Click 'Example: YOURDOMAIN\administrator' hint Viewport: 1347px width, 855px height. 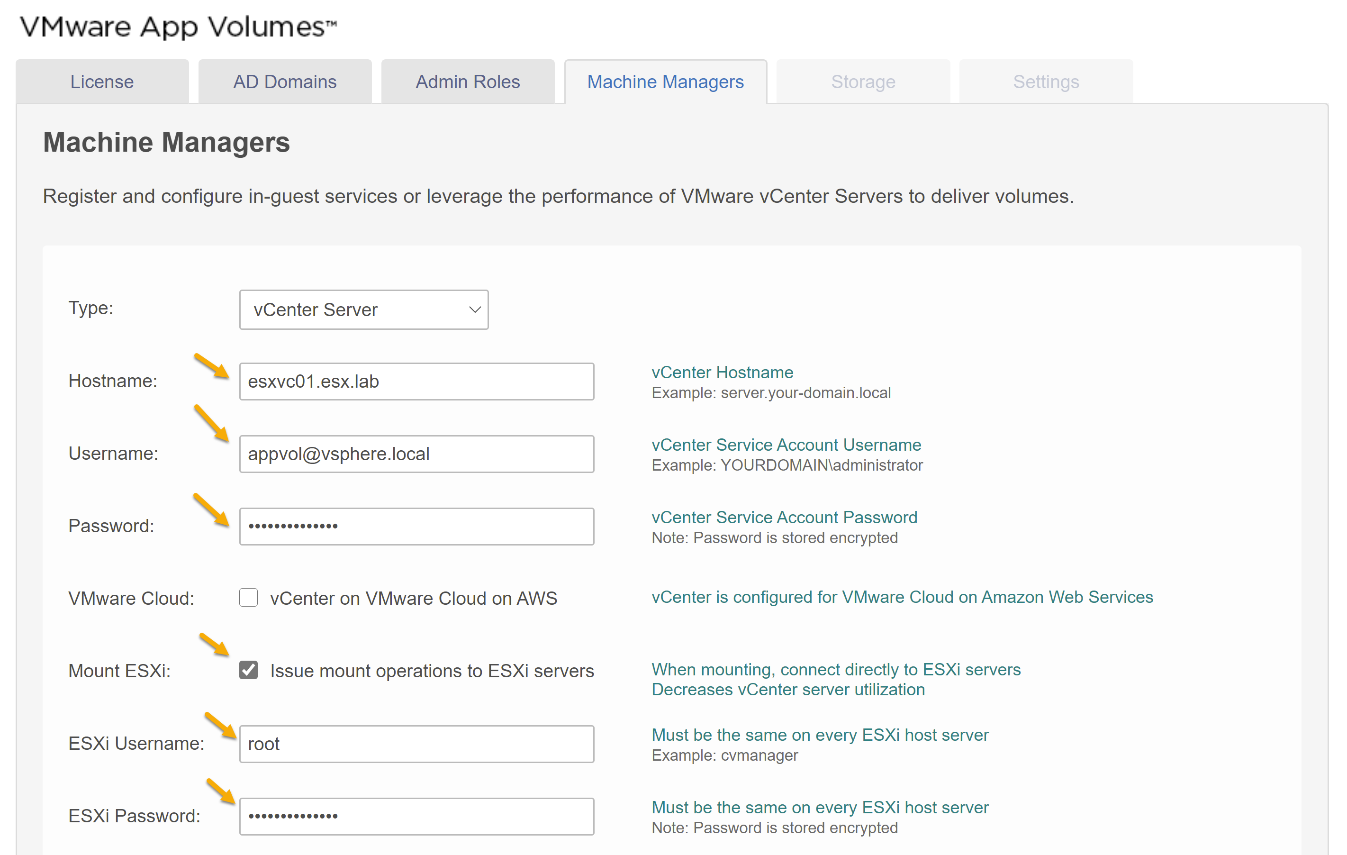(787, 465)
